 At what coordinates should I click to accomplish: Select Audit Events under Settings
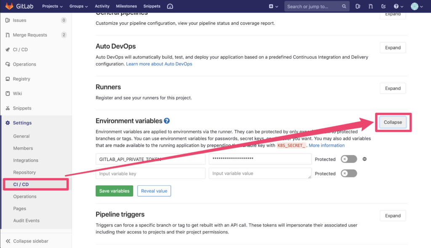click(x=27, y=221)
